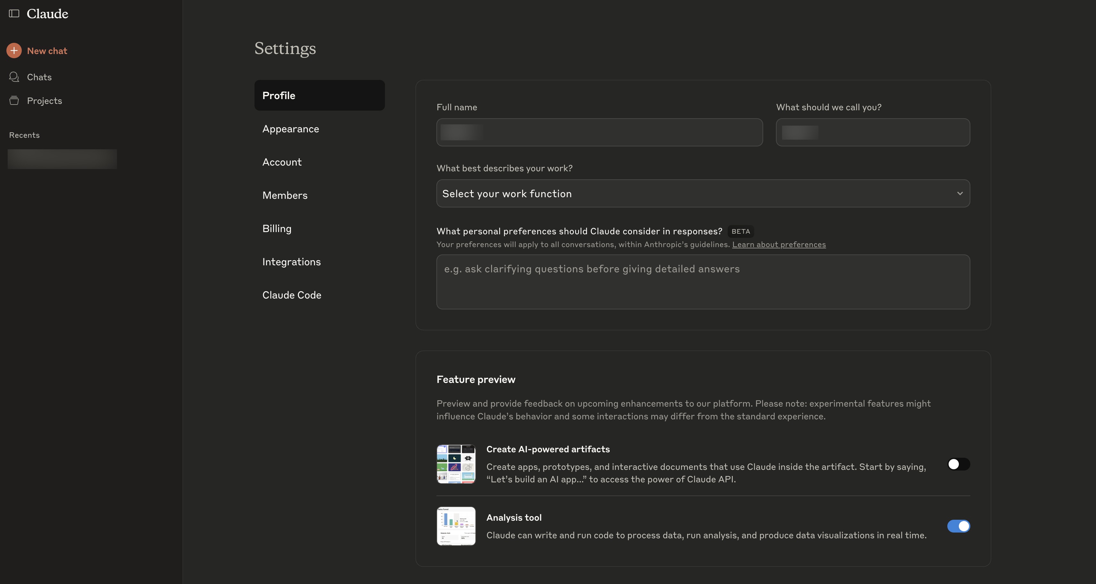Follow the Learn about preferences link

(x=779, y=245)
